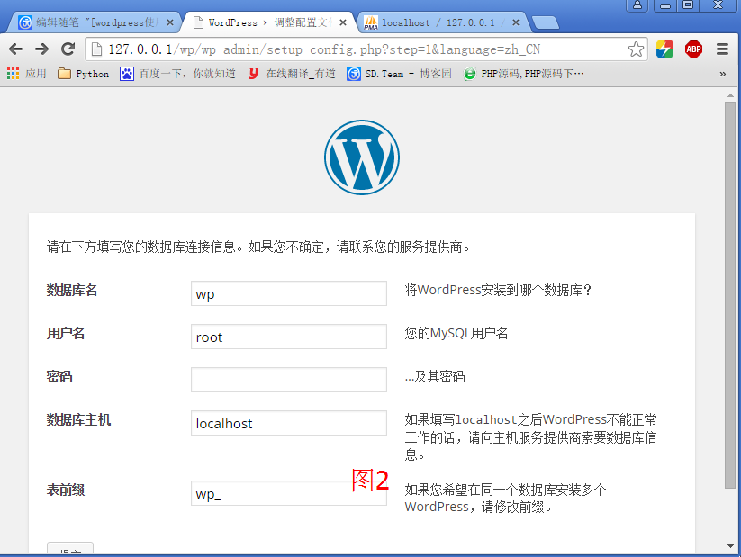741x557 pixels.
Task: Open the colorful lightning extension icon
Action: pos(664,49)
